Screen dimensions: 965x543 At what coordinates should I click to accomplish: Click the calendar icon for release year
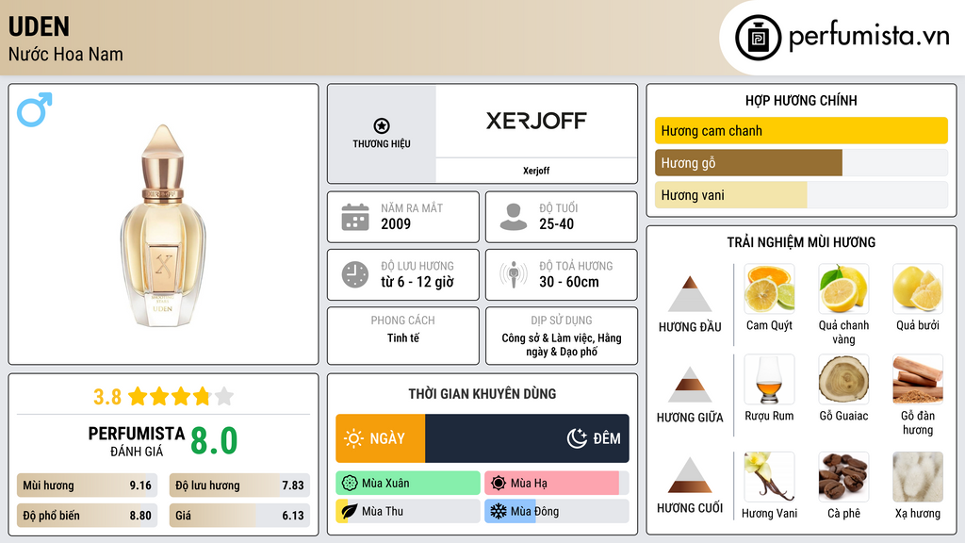point(354,217)
